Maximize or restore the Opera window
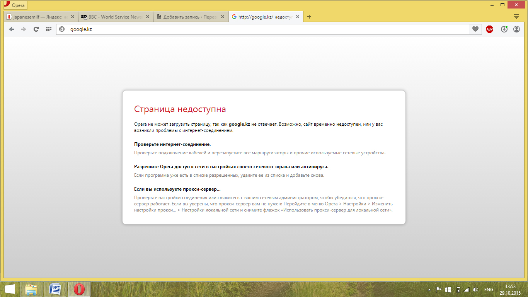The height and width of the screenshot is (297, 528). (x=502, y=5)
